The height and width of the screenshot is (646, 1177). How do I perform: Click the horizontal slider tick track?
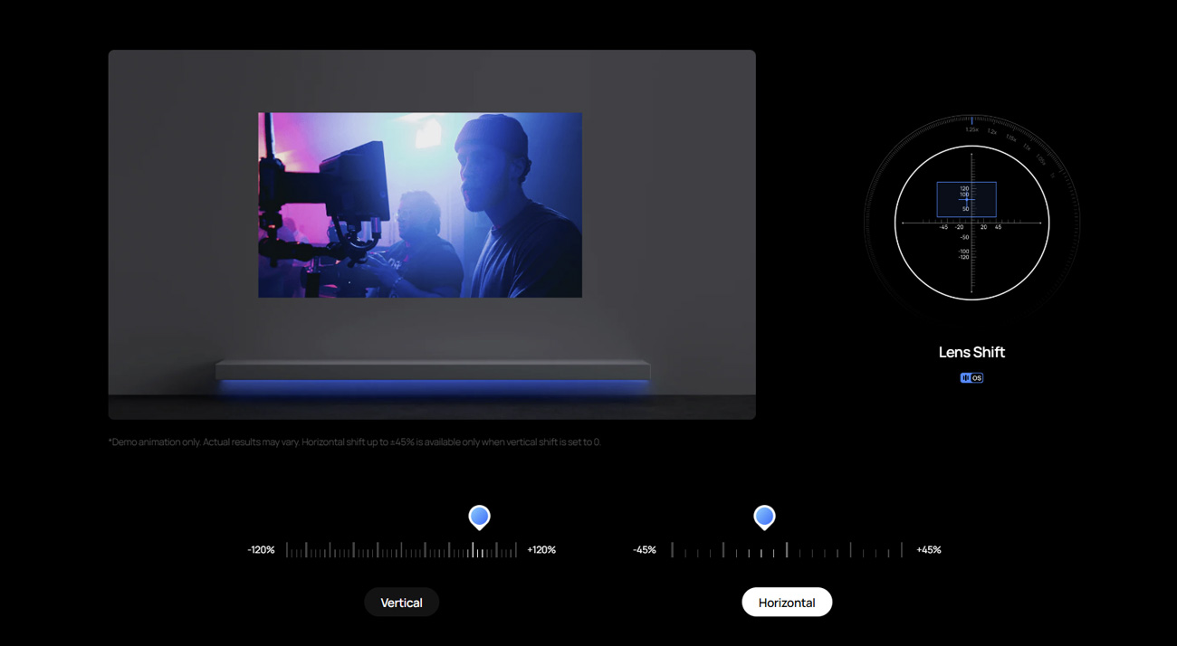coord(786,550)
